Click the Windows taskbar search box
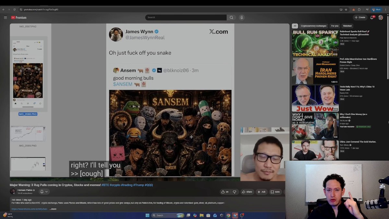Screen dimensions: 389x219 [168, 215]
